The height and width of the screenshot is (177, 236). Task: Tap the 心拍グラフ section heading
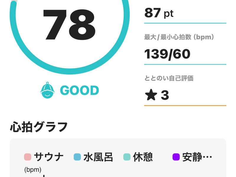pos(39,127)
